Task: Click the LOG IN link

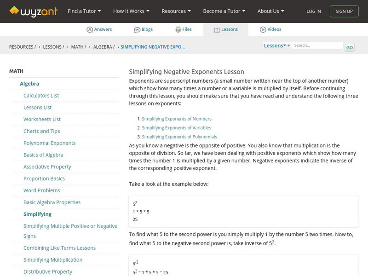Action: coord(314,11)
